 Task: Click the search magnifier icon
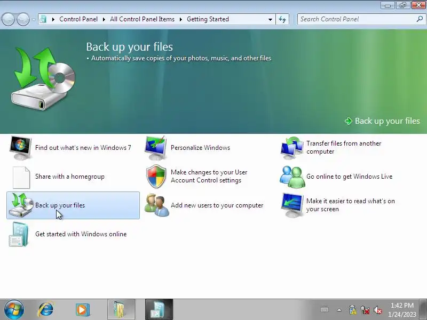[x=420, y=19]
